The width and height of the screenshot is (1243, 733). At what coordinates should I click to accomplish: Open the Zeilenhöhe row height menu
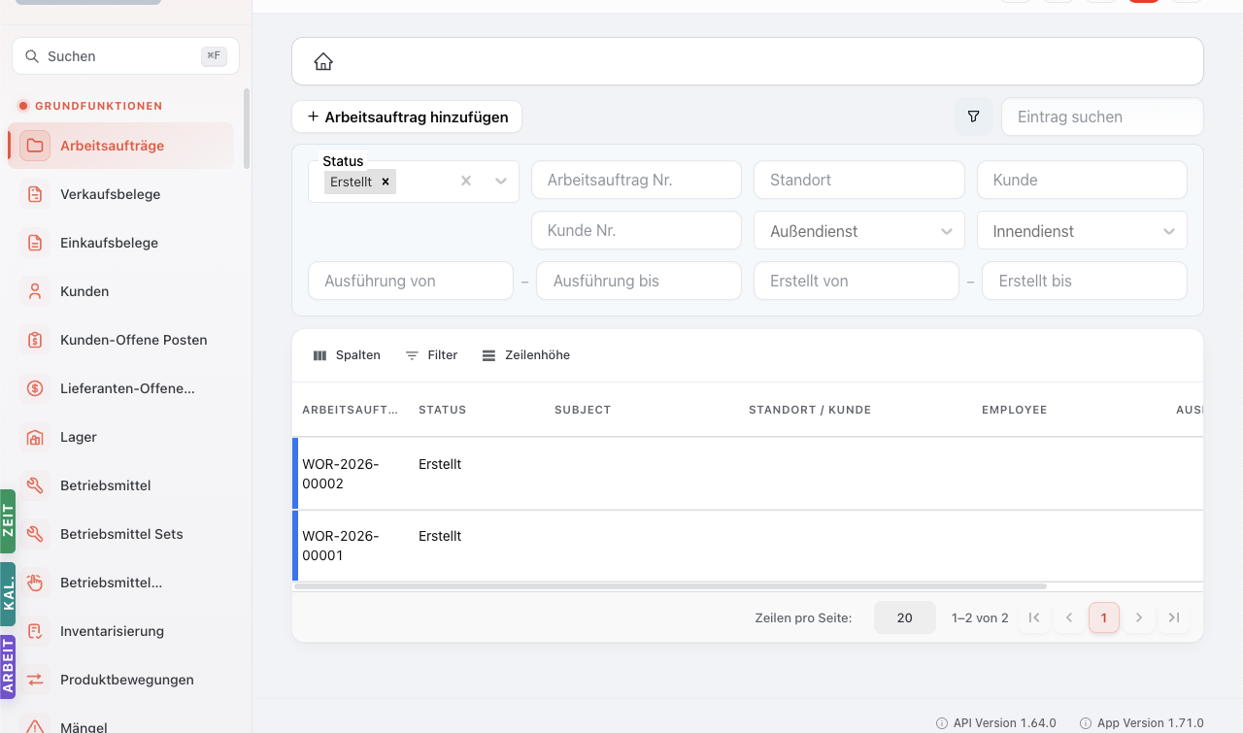tap(526, 355)
